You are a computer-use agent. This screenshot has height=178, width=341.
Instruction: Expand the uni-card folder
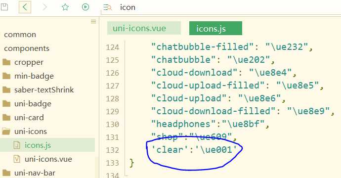(29, 118)
